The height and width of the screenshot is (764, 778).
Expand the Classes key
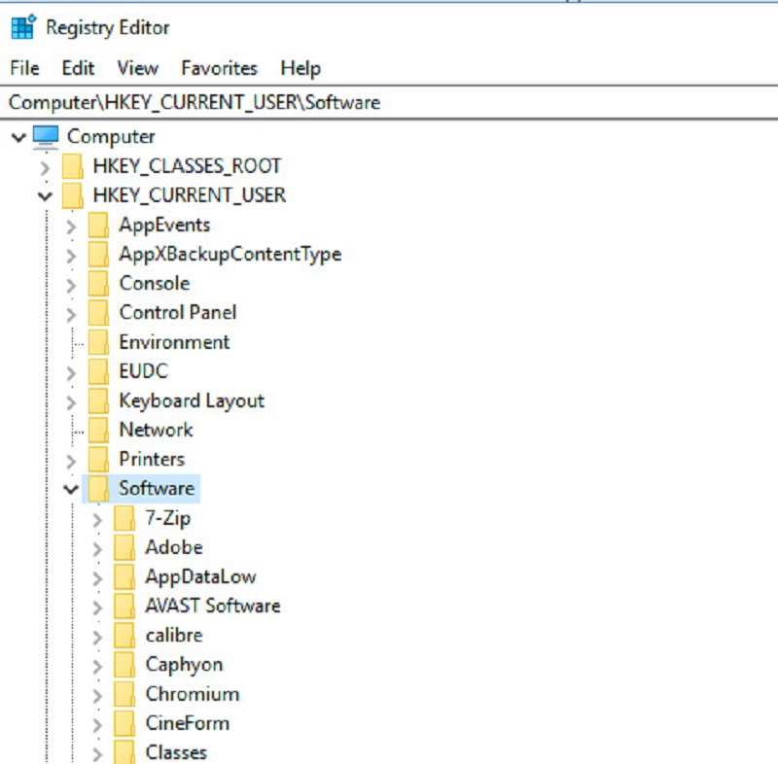point(97,754)
